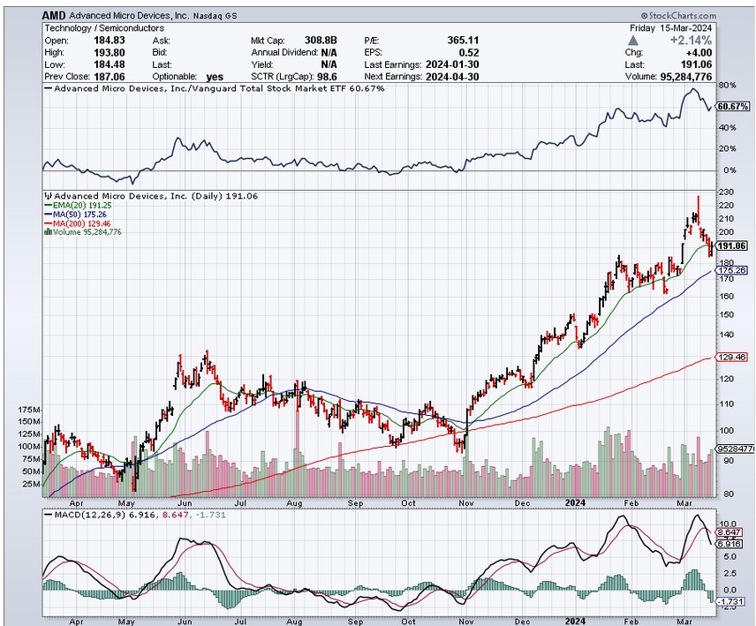
Task: Click the SCTR (LrgCap) 98.6 value
Action: (327, 76)
